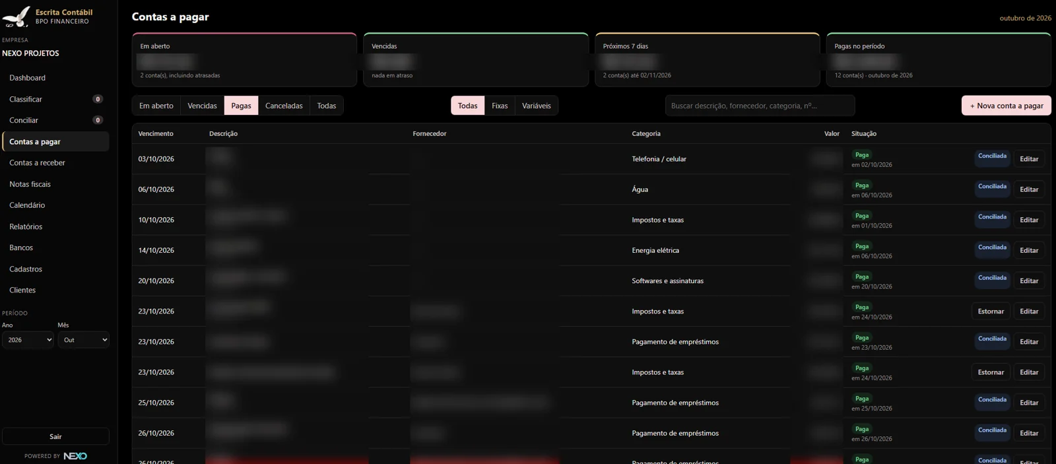Open Editar for Softwares e assinaturas
The width and height of the screenshot is (1056, 464).
point(1029,281)
